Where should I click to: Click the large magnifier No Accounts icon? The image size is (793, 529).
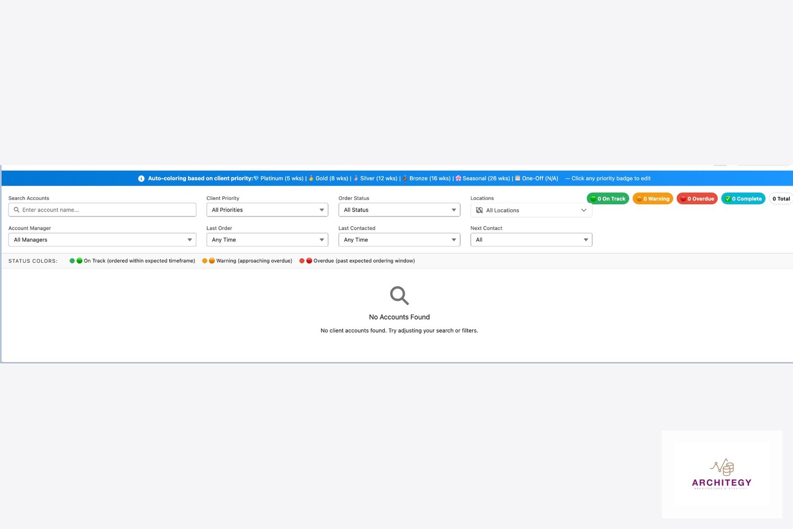[x=399, y=296]
